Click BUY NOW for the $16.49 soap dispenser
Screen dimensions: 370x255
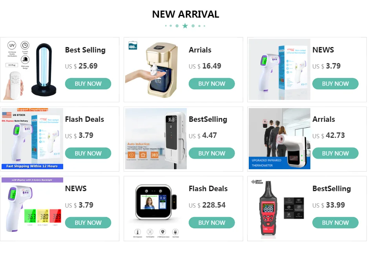(x=211, y=84)
